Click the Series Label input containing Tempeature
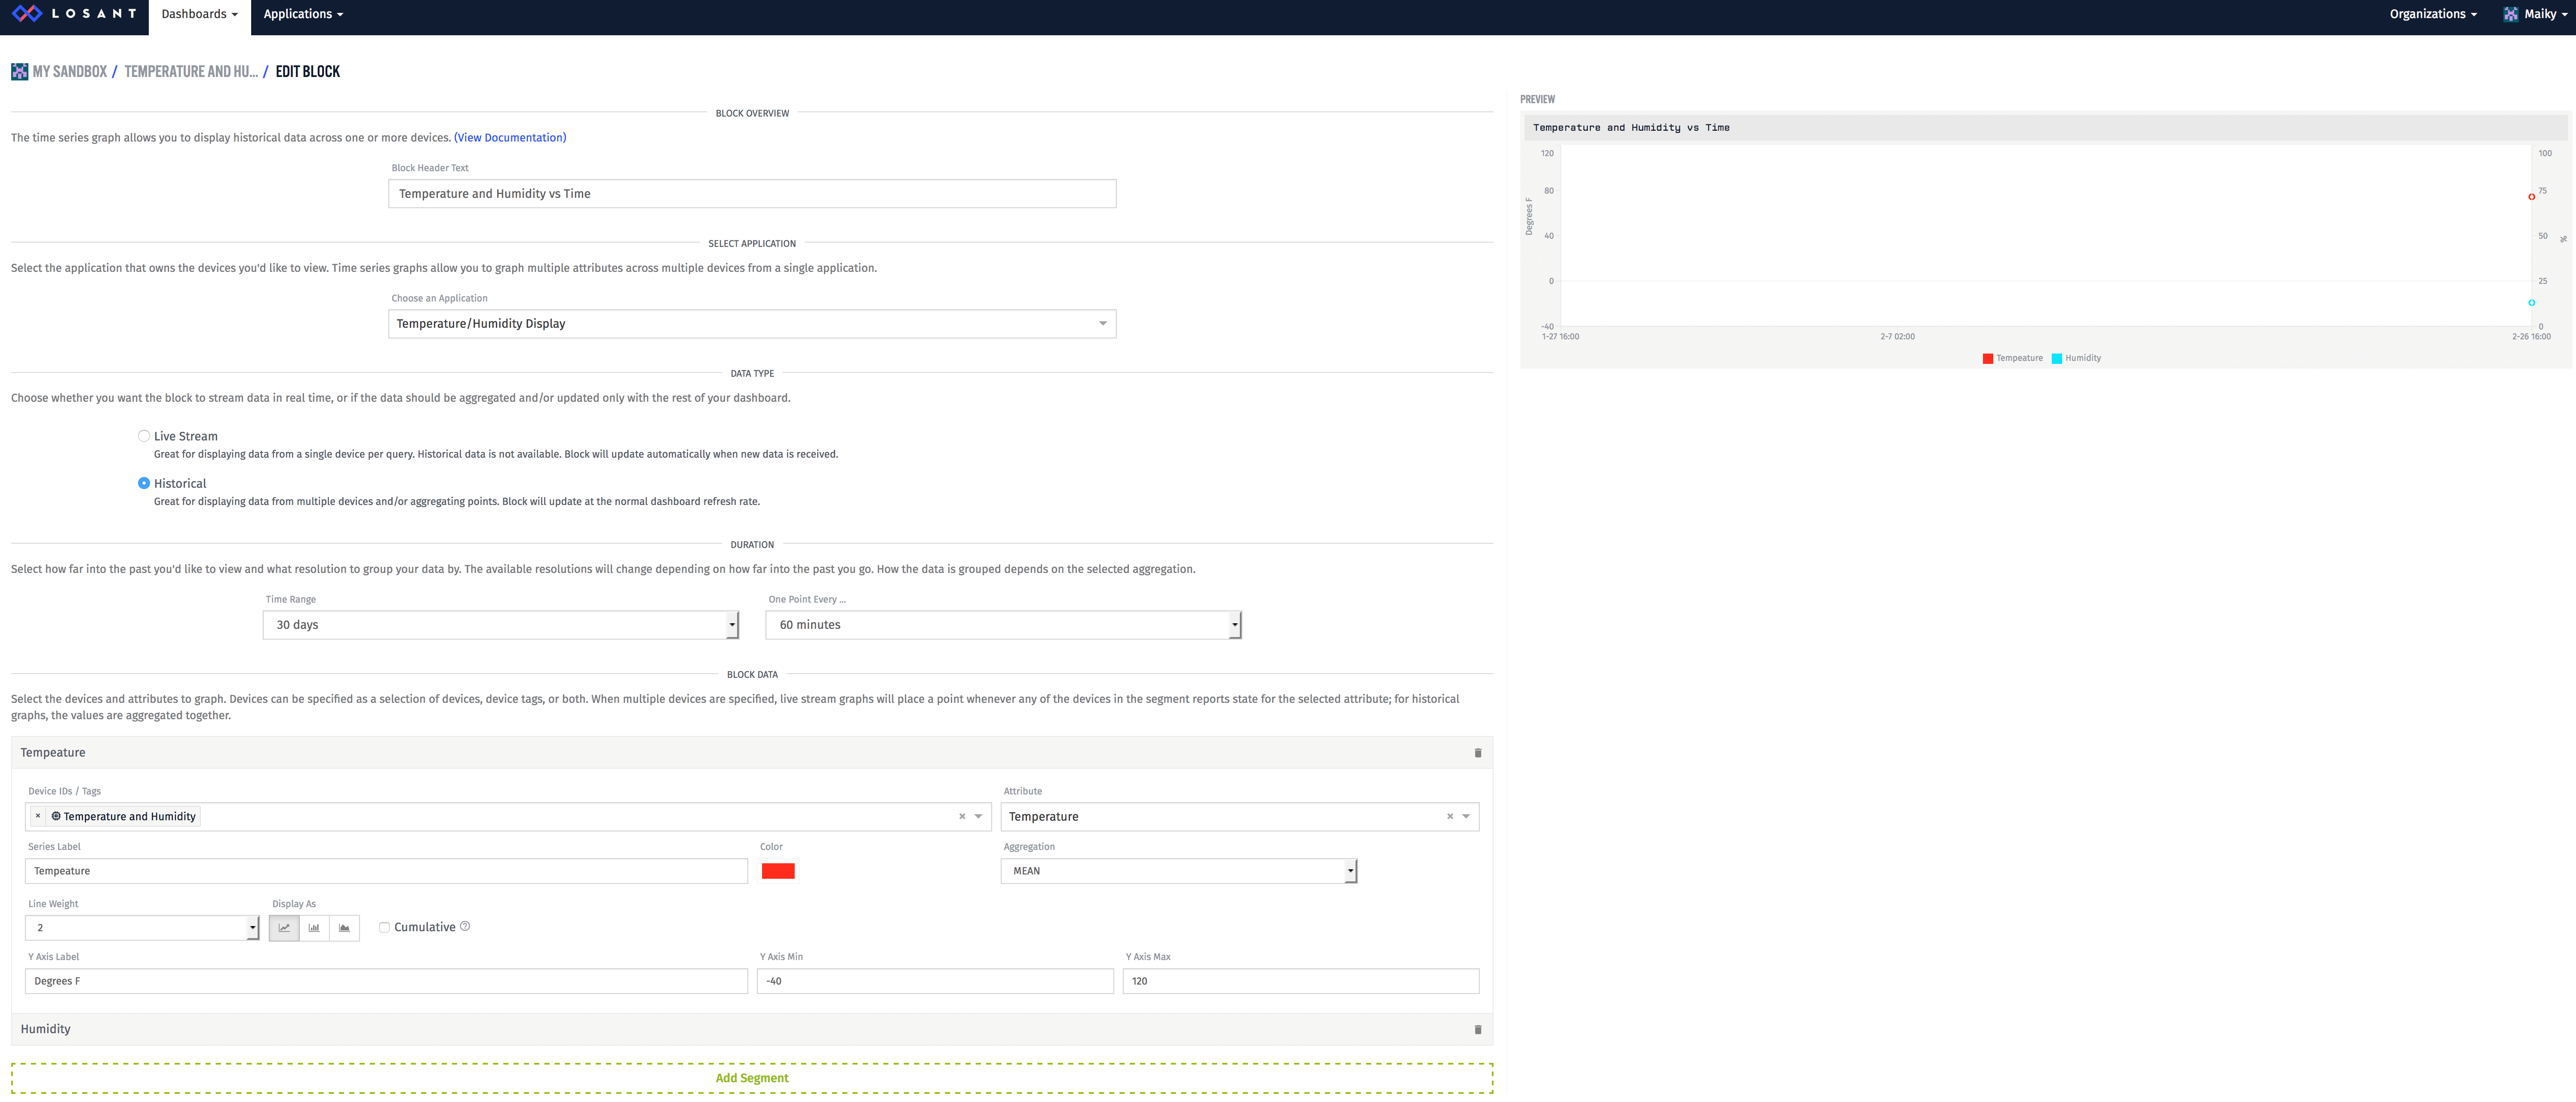The height and width of the screenshot is (1102, 2576). (x=386, y=871)
